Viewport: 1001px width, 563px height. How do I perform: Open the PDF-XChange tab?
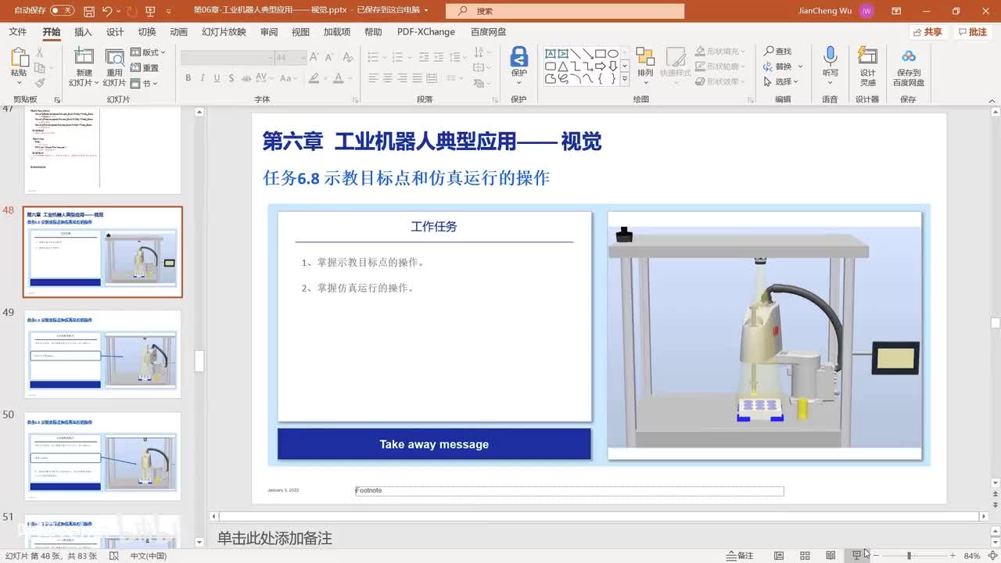click(x=425, y=32)
